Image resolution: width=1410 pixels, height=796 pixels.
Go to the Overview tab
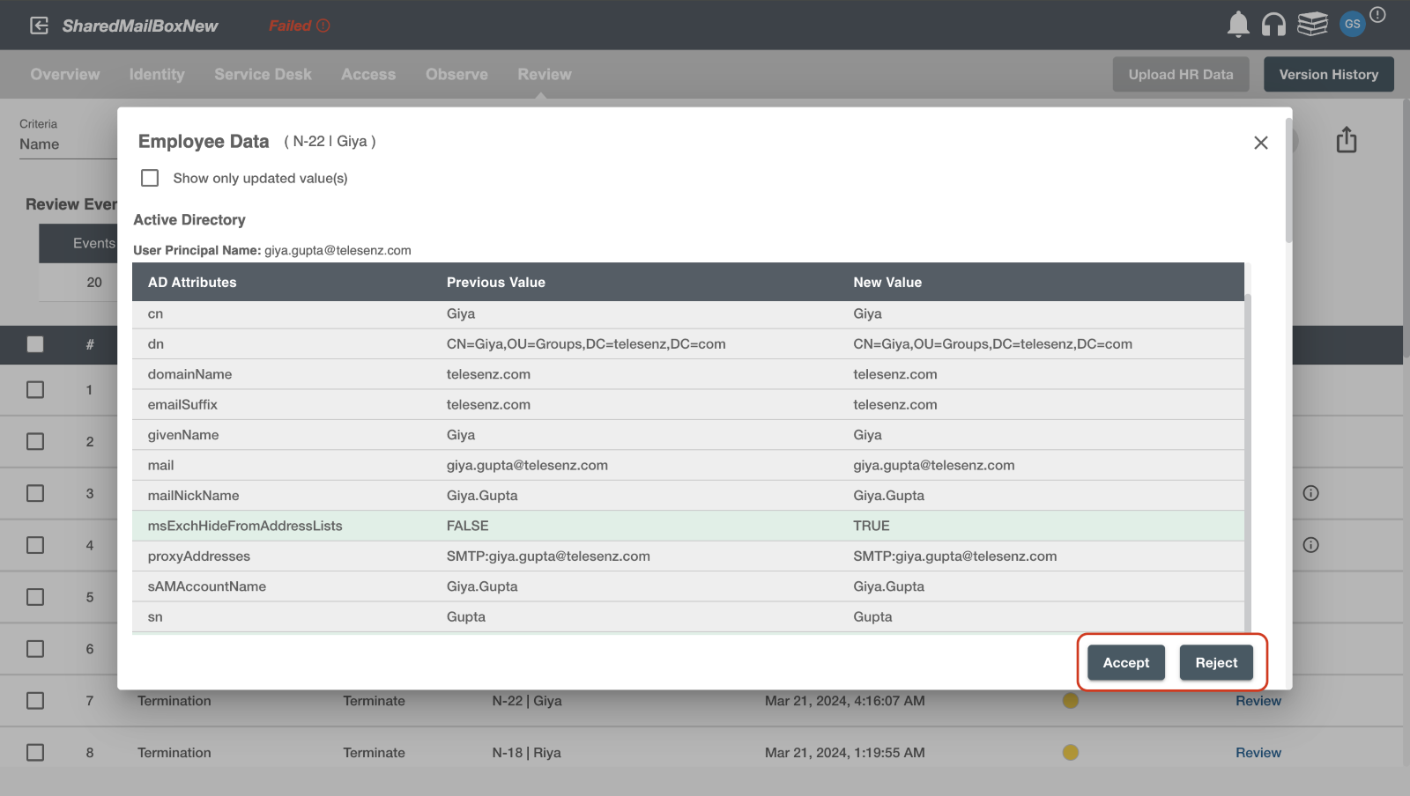pyautogui.click(x=65, y=75)
